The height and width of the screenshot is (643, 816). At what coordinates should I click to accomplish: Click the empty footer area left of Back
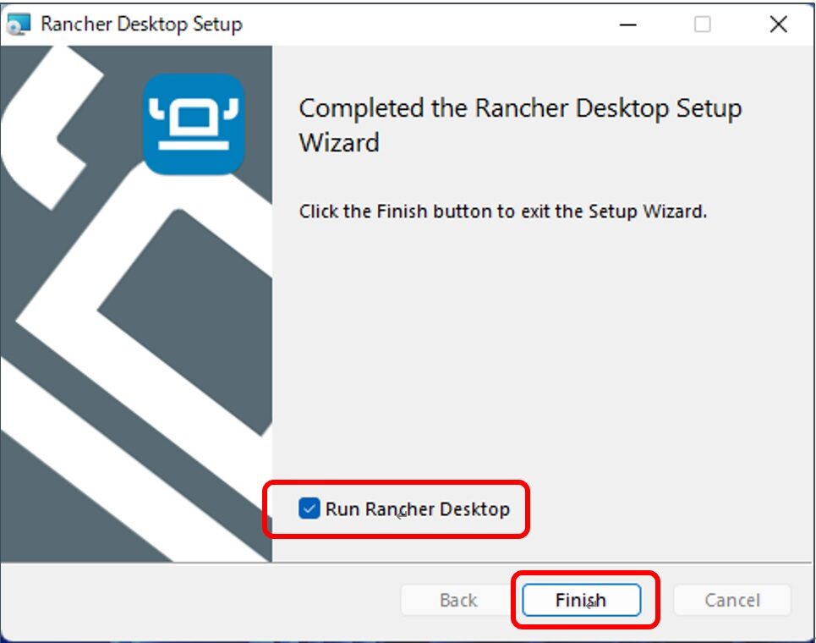(200, 600)
